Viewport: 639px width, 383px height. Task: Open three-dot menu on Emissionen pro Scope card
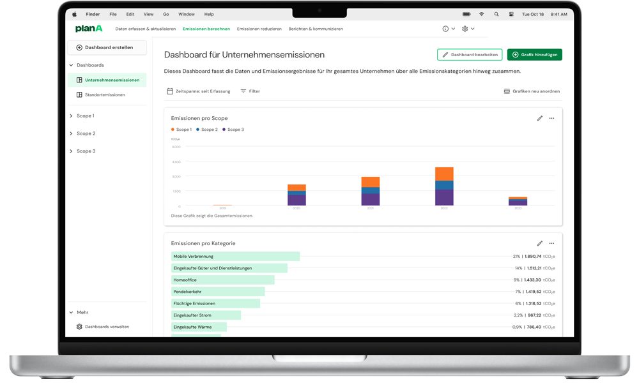coord(551,118)
